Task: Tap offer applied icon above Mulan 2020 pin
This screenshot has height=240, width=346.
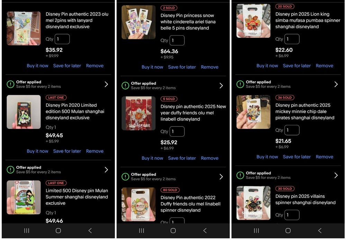Action: [x=10, y=84]
